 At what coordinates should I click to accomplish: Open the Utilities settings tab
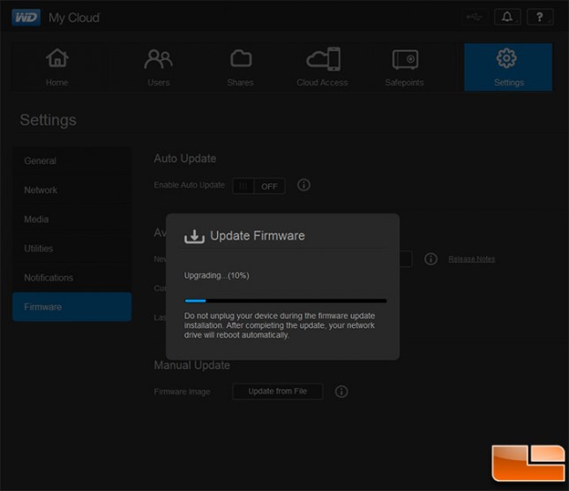pos(39,249)
